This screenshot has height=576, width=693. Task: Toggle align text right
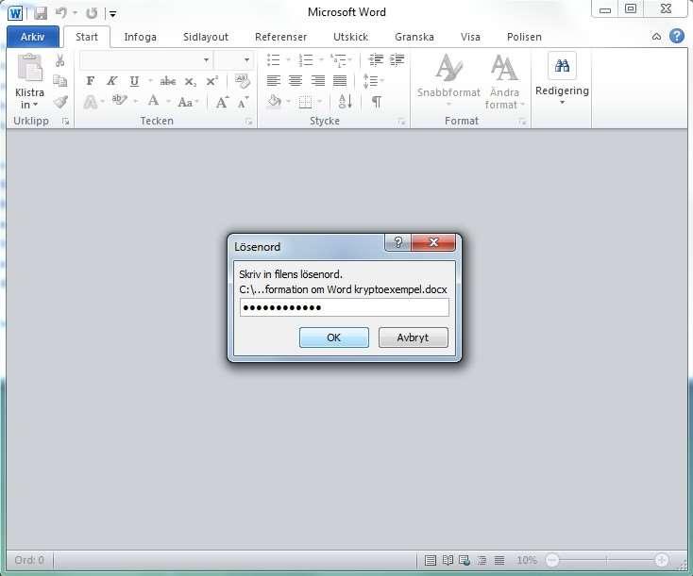(318, 81)
